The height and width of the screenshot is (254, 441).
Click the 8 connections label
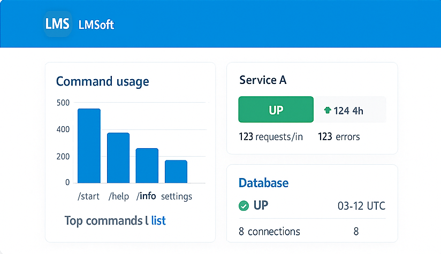click(x=269, y=232)
